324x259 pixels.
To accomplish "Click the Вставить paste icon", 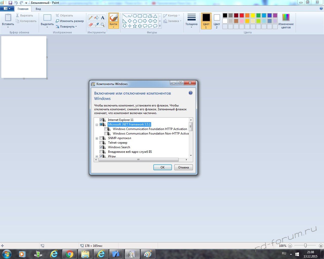I will tap(8, 17).
